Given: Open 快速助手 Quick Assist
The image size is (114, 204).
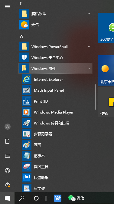Looking at the screenshot, I should point(55,178).
